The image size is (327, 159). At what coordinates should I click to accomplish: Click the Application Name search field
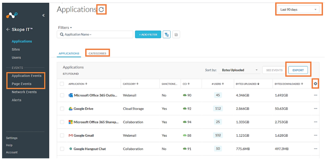[x=95, y=34]
